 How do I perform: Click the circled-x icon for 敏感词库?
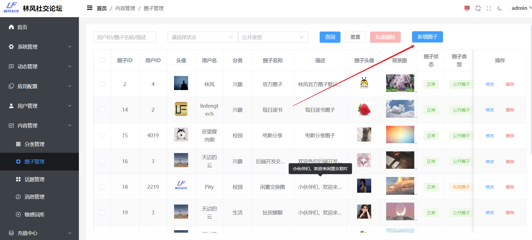point(18,214)
